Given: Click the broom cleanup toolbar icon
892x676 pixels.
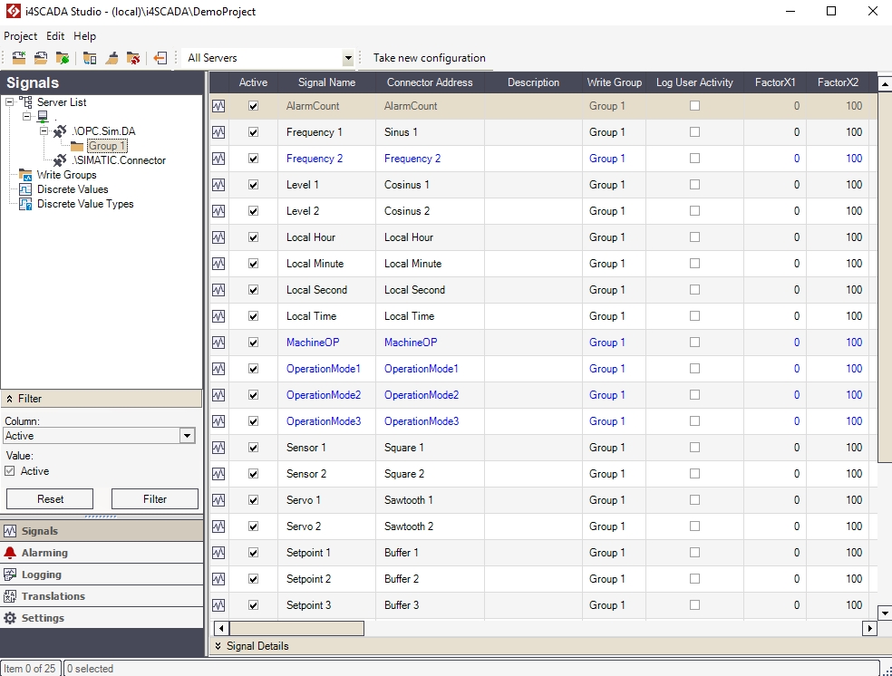Looking at the screenshot, I should coord(111,58).
